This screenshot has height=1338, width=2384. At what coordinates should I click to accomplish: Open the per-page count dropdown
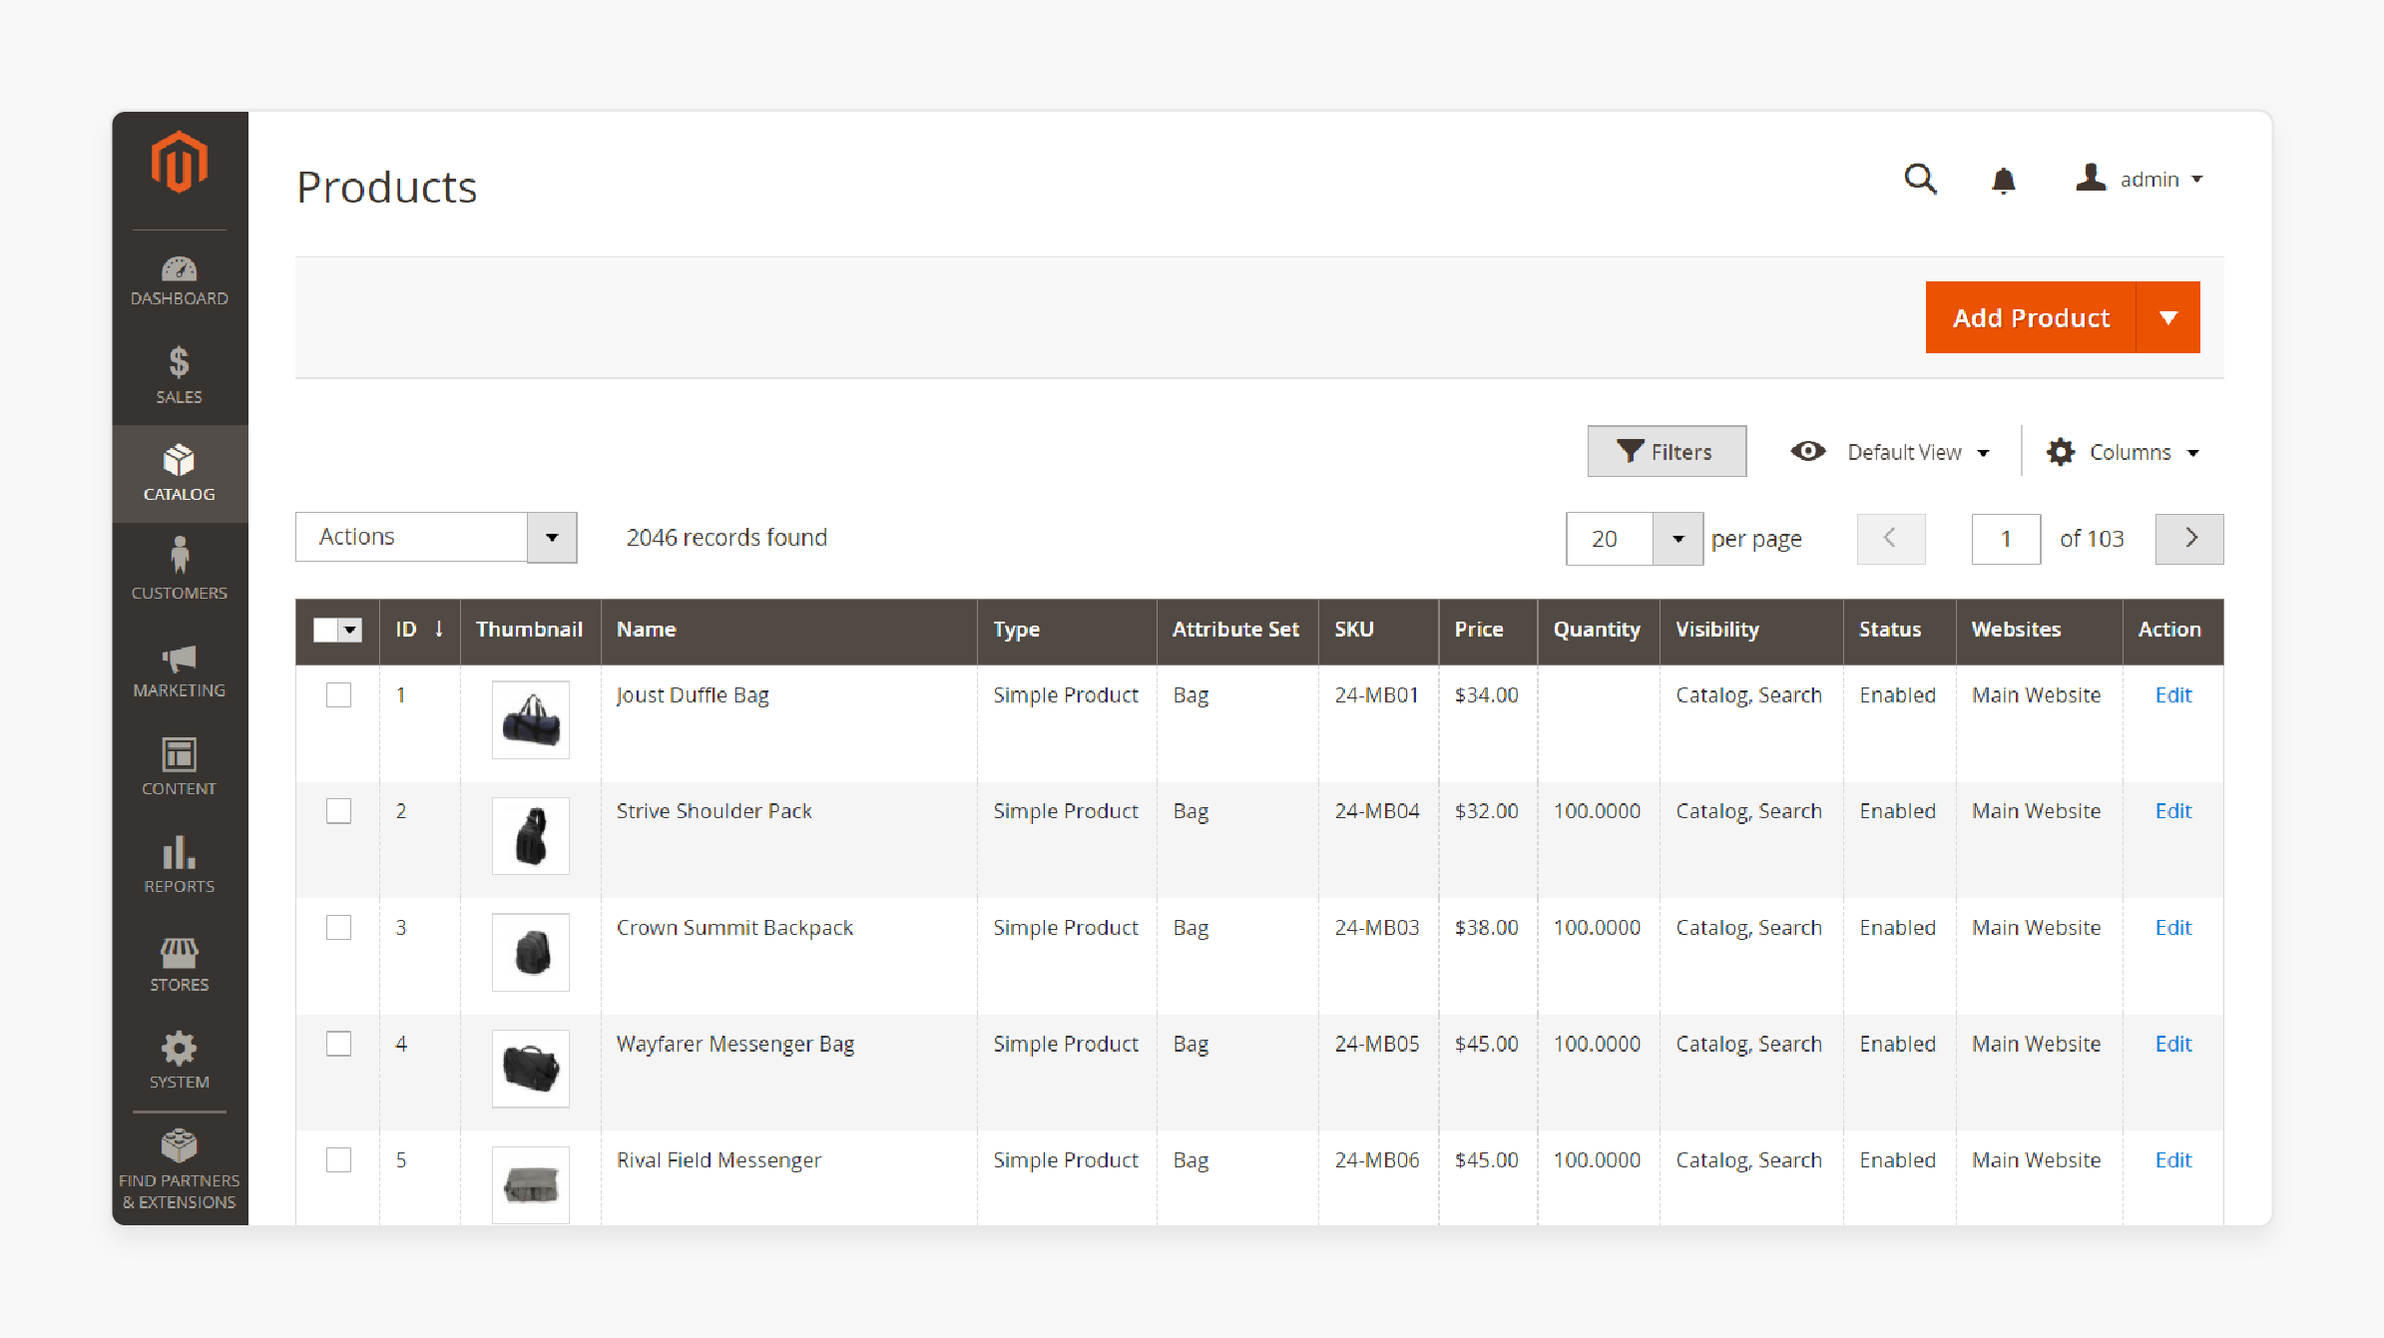pos(1676,537)
